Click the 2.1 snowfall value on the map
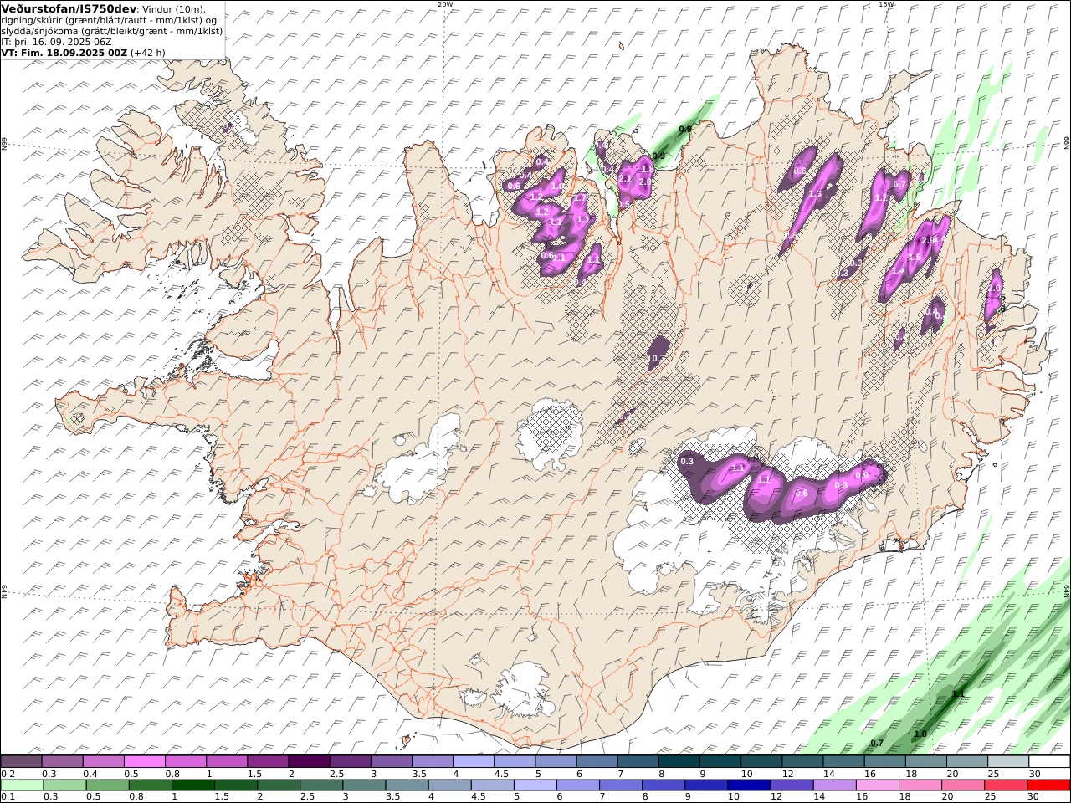1071x803 pixels. [x=624, y=178]
